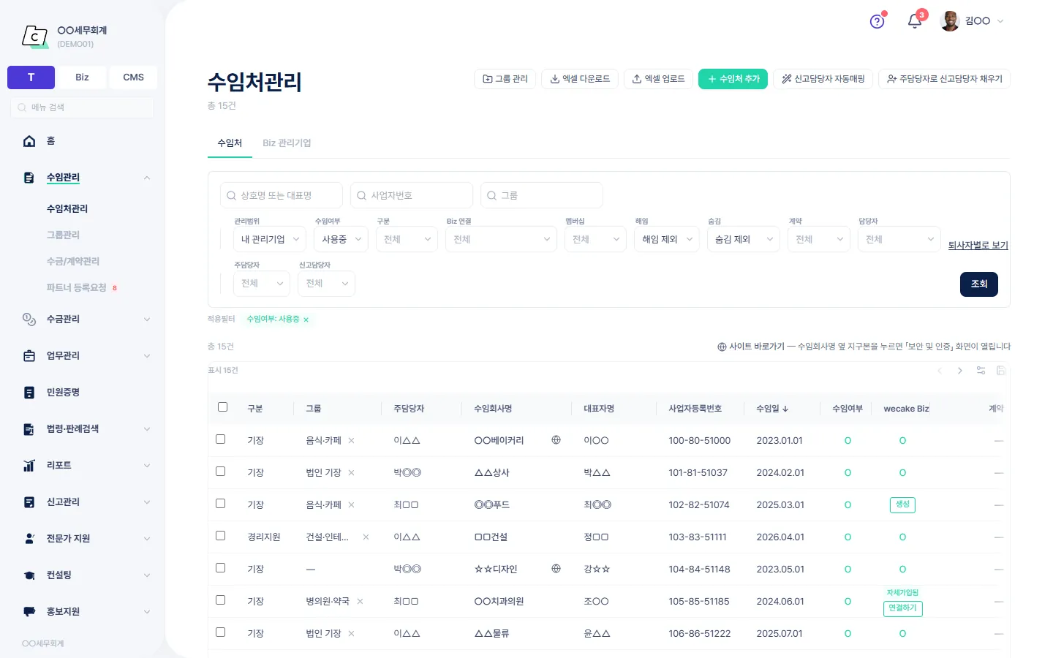Remove 음식·카페 group from OO베이커리 row

(x=351, y=441)
